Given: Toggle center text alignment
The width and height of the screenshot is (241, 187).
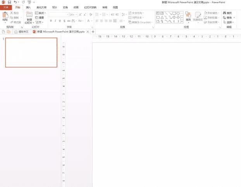Looking at the screenshot, I should [x=102, y=21].
